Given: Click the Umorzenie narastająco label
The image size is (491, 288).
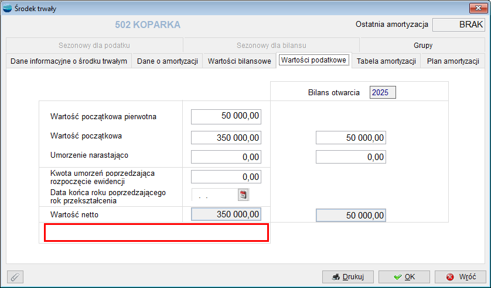Looking at the screenshot, I should click(89, 155).
